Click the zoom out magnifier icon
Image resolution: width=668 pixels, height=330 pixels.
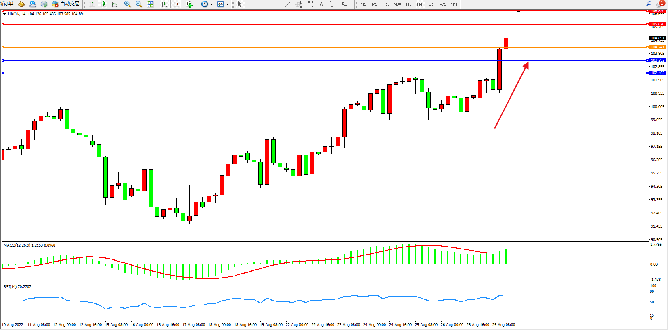(x=139, y=4)
